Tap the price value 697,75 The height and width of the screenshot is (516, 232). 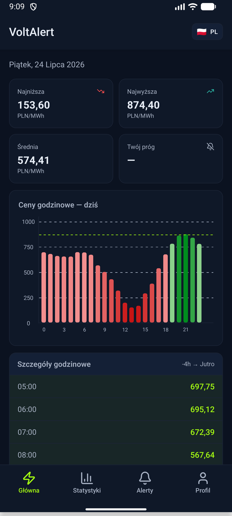pyautogui.click(x=203, y=386)
